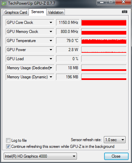
Task: Click the Close button
Action: [116, 156]
